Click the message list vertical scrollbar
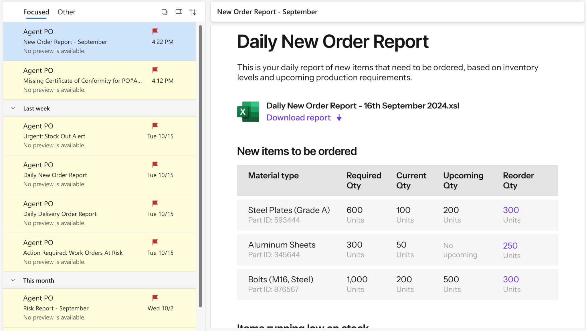The image size is (586, 331). pyautogui.click(x=200, y=166)
